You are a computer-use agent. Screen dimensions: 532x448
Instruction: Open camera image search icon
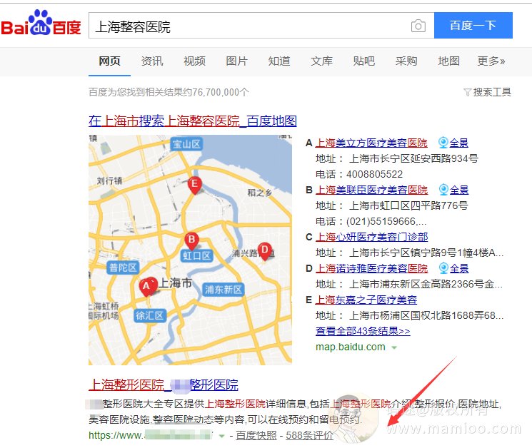[418, 26]
